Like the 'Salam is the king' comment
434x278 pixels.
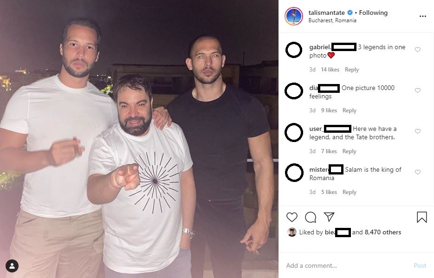418,172
